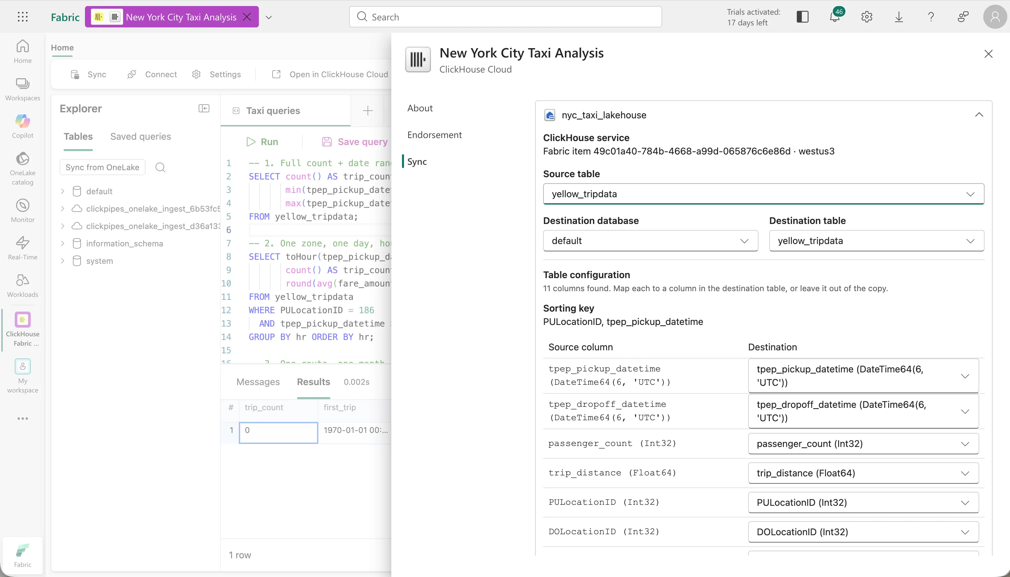The image size is (1010, 577).
Task: Click the Sync from OneLake button
Action: pos(102,167)
